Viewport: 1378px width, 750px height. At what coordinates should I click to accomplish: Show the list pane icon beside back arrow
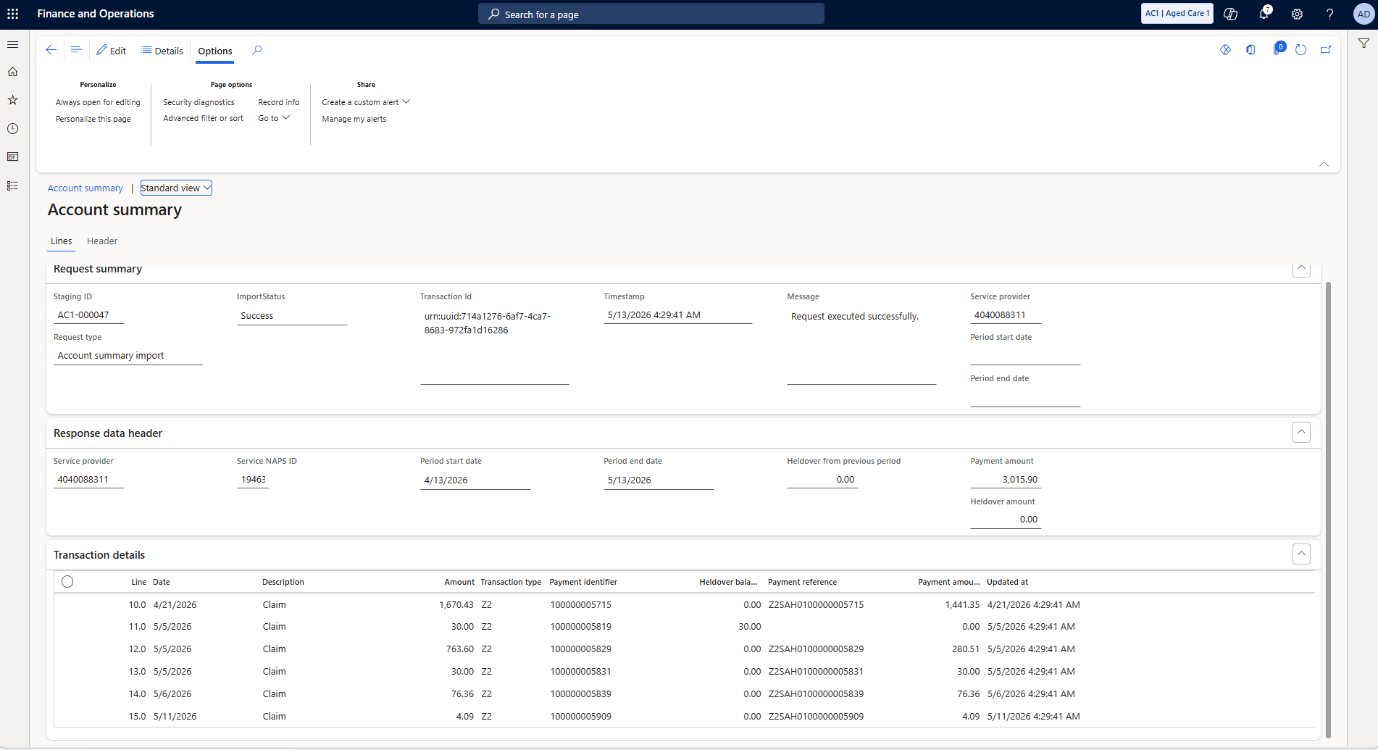point(76,50)
